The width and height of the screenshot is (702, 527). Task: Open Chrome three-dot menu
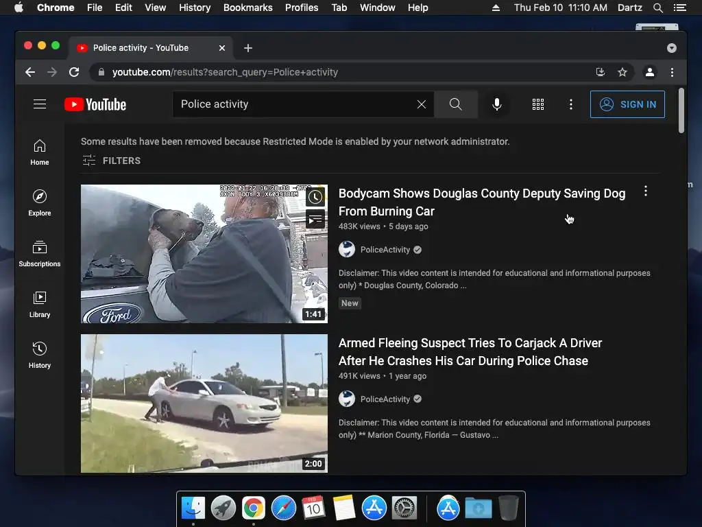coord(672,72)
